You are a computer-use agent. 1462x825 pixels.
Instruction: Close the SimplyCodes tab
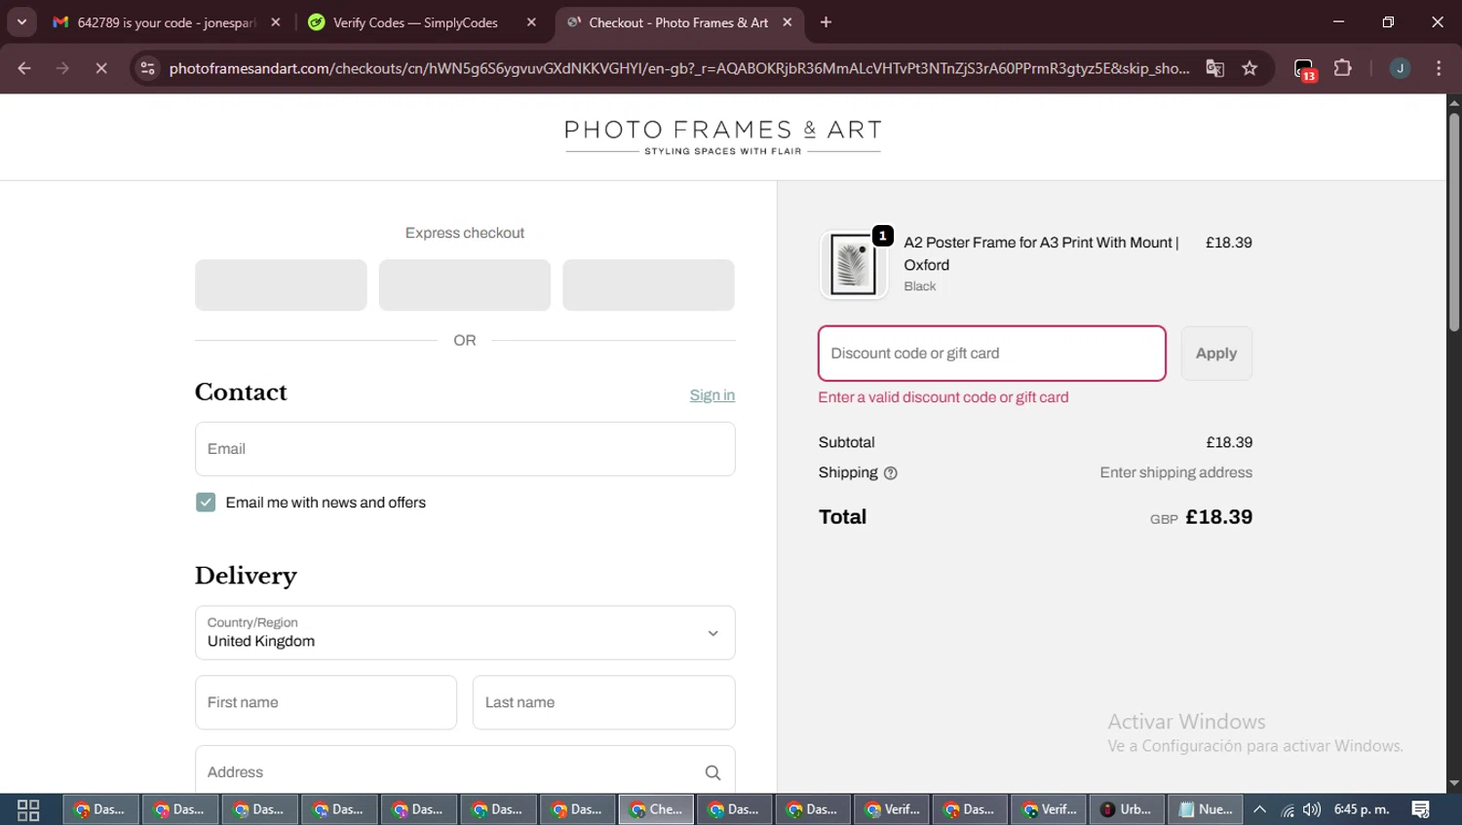click(531, 22)
